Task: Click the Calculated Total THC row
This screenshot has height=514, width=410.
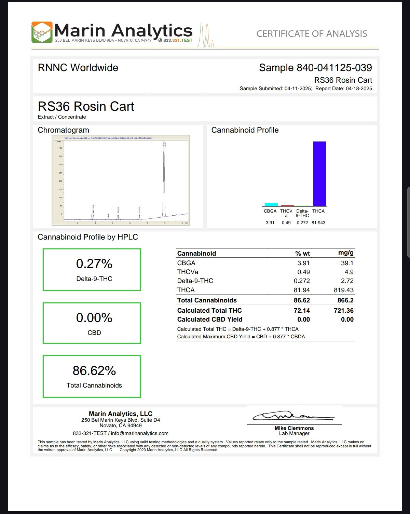Action: pyautogui.click(x=265, y=310)
